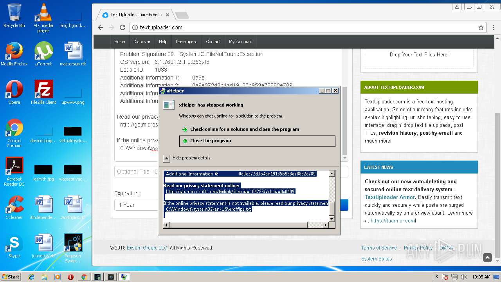501x282 pixels.
Task: Open the My Account menu item
Action: (x=240, y=42)
